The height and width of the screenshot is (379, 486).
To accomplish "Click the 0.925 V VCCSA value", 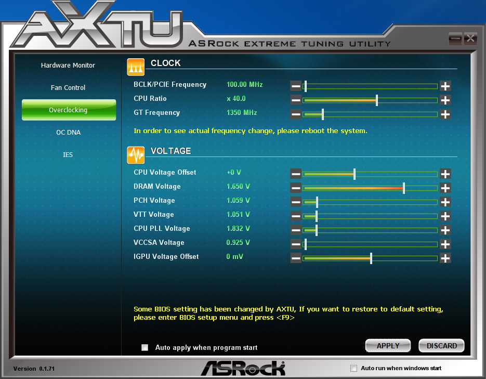I will click(238, 242).
